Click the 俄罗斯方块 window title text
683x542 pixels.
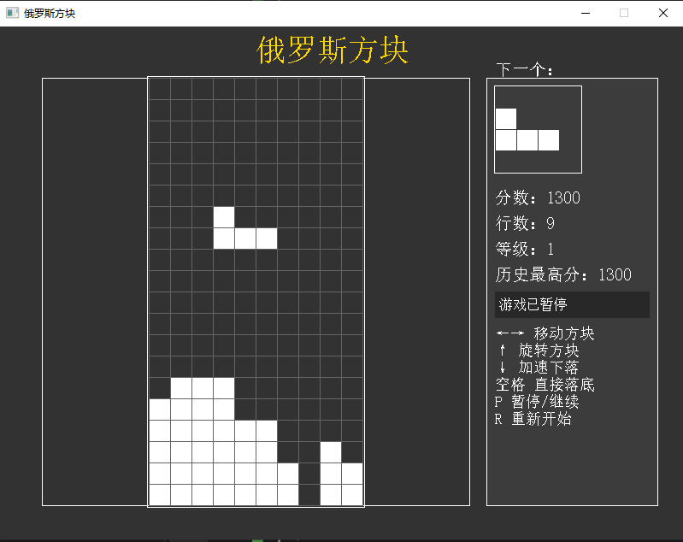pos(50,13)
